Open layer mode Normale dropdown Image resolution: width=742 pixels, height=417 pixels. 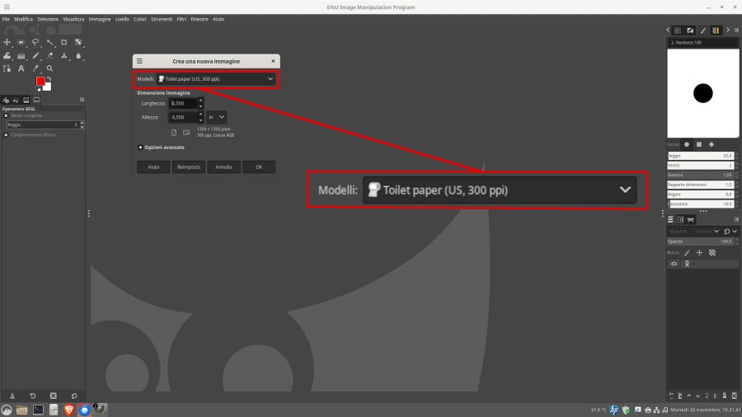coord(694,232)
